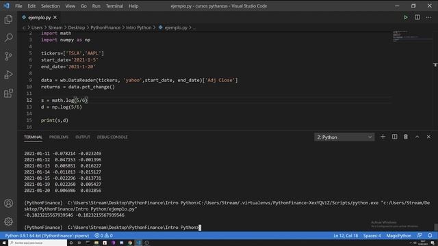Open the Search view in activity bar

click(x=8, y=38)
